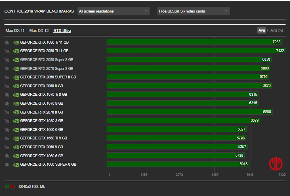This screenshot has width=290, height=196.
Task: Open the Hide DLSS/FSR video cards dropdown
Action: tap(193, 11)
